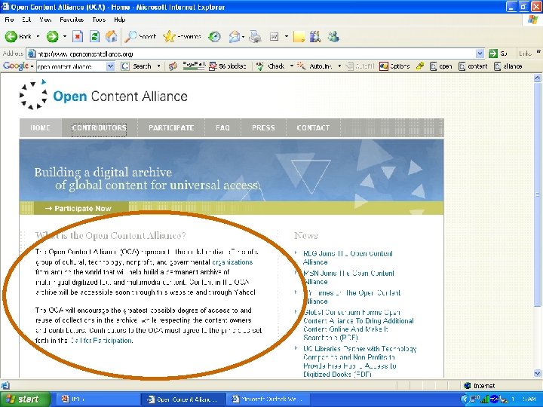Find the word 'alliance' on page
The image size is (543, 407).
coord(508,66)
